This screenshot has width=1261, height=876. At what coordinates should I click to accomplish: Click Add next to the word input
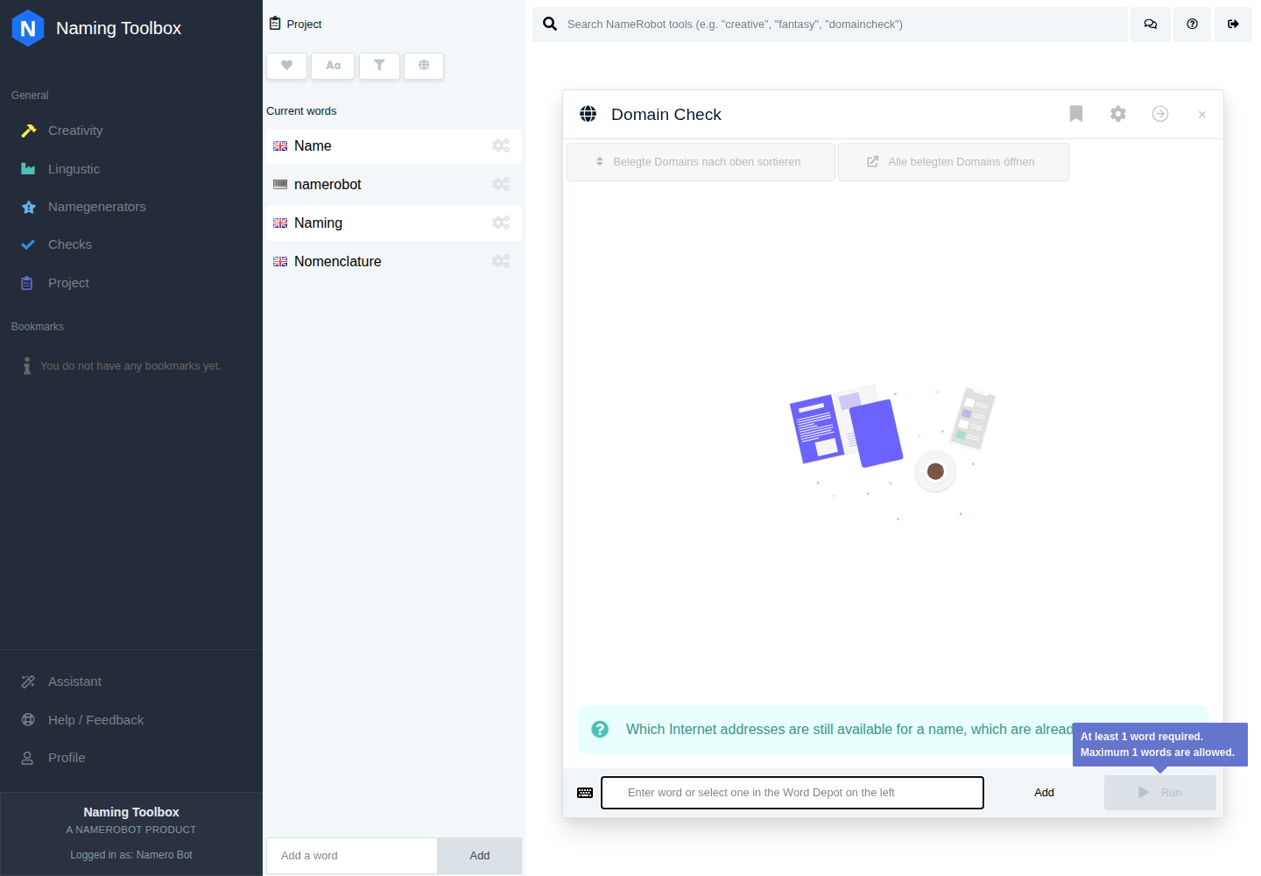[1044, 793]
